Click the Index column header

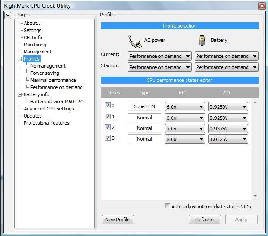point(114,93)
